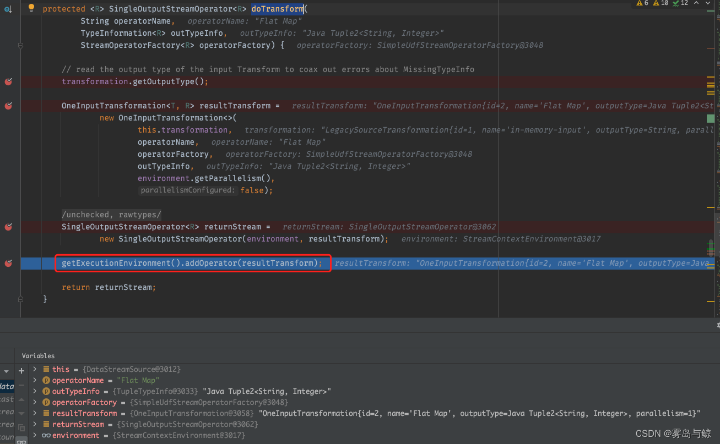Toggle breakpoint at SingleOutputStreamOperator returnStream line
The image size is (720, 444).
(x=8, y=227)
